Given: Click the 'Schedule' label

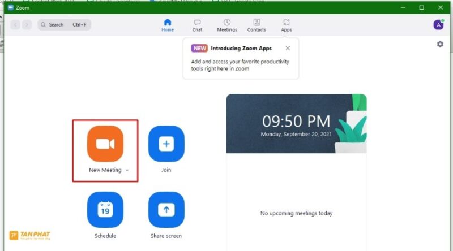Looking at the screenshot, I should tap(105, 236).
